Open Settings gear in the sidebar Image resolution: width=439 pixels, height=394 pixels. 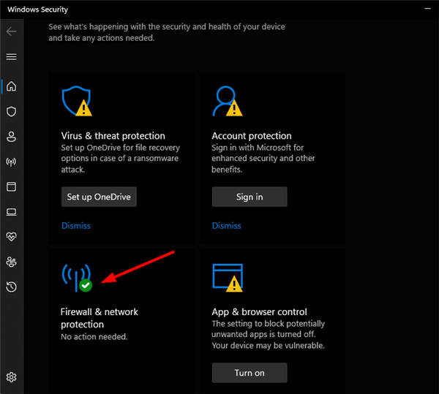tap(11, 377)
